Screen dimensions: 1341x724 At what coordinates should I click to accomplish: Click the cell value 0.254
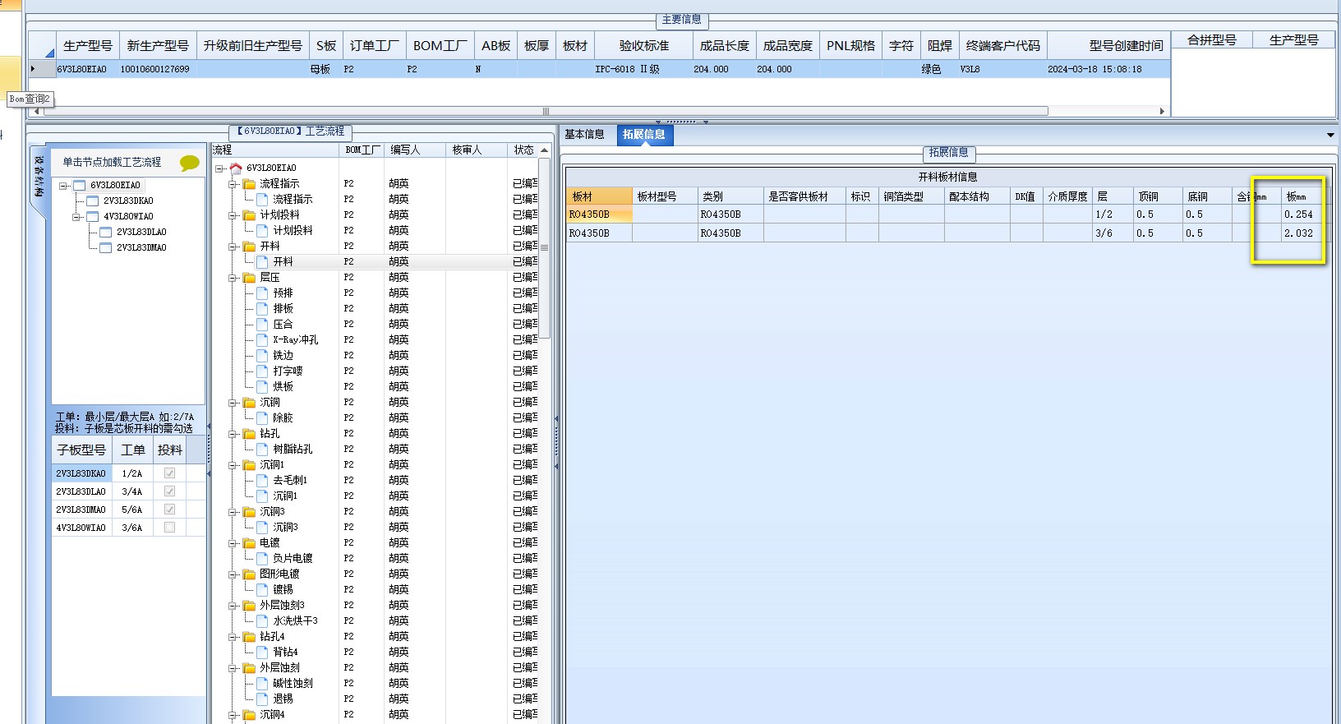[1298, 214]
